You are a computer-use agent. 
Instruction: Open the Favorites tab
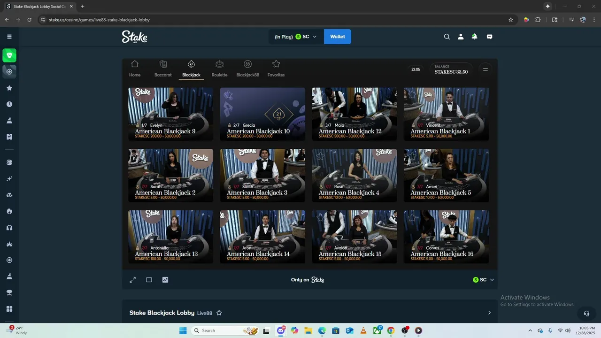(276, 69)
